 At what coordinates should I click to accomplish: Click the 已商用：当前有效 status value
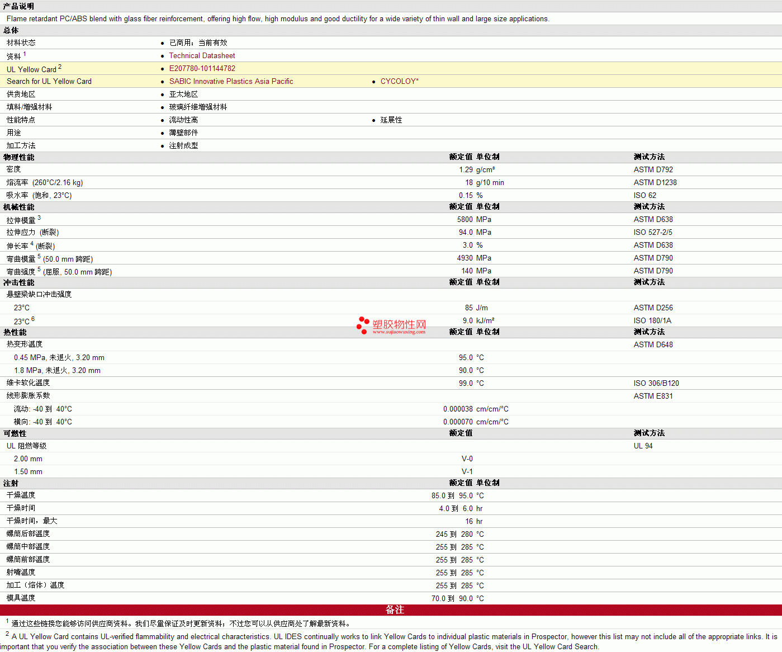pos(198,42)
